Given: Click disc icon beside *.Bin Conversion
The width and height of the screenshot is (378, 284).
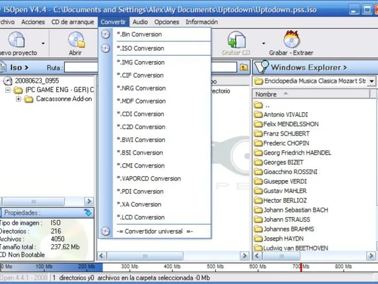Looking at the screenshot, I should (105, 34).
